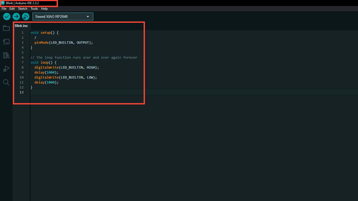Open the Seeed XIAO RP2040 board selector
358x201 pixels.
tap(63, 16)
